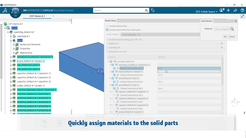The image size is (246, 138).
Task: Click the search magnifier icon
Action: point(146,10)
